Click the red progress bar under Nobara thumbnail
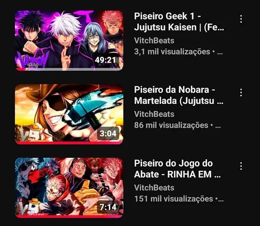 coord(69,143)
